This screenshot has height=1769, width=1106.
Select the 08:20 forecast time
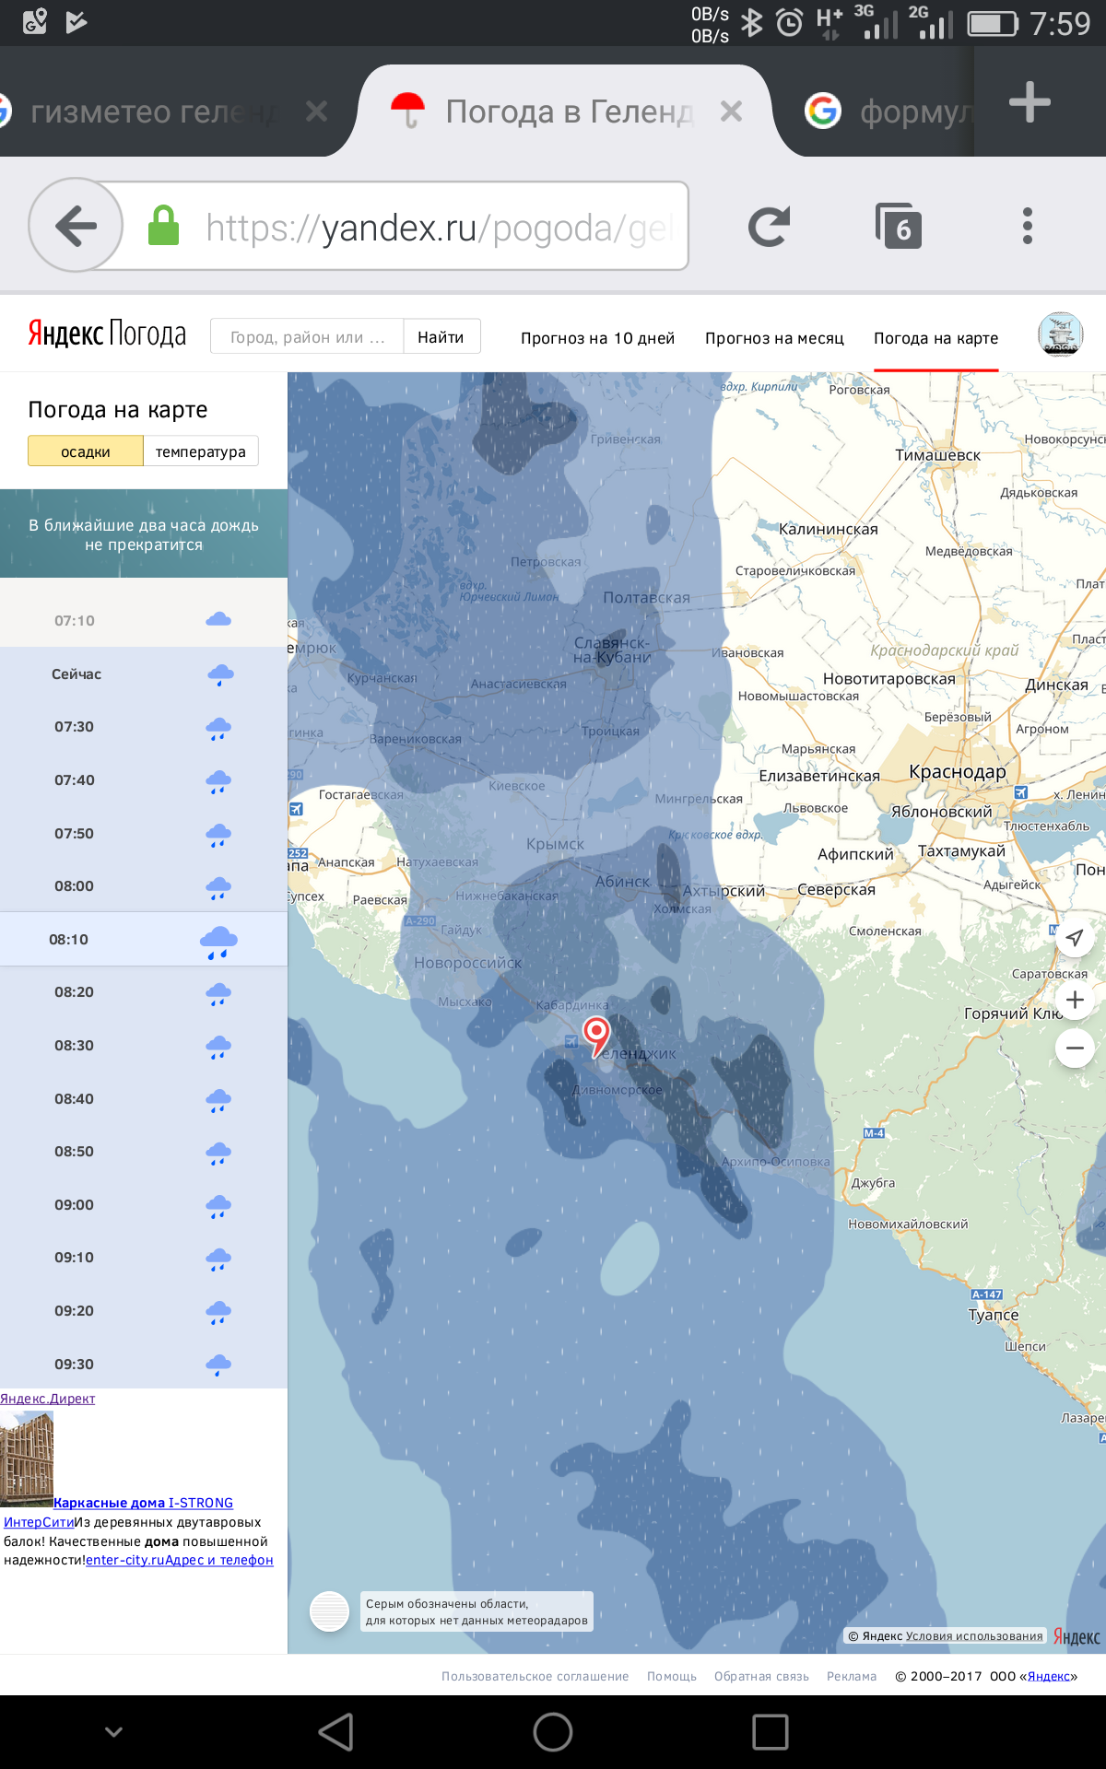(144, 992)
